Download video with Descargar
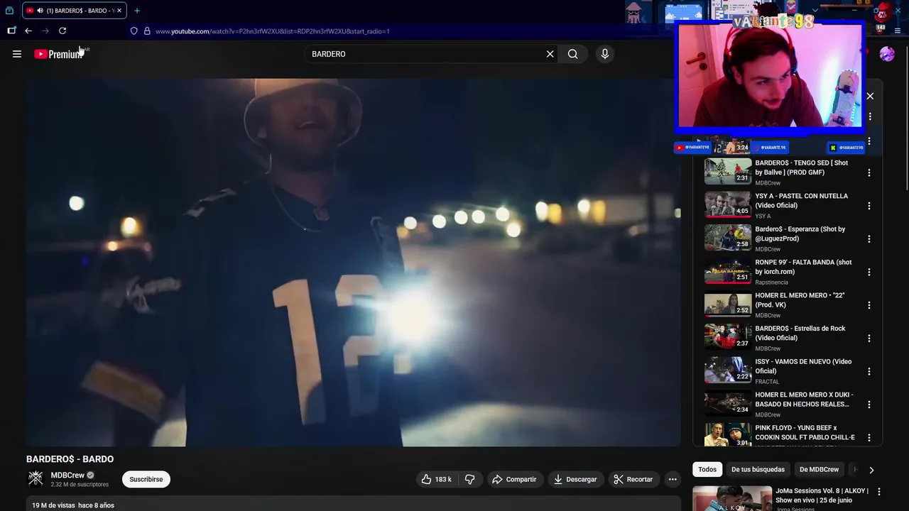This screenshot has width=909, height=511. (575, 479)
